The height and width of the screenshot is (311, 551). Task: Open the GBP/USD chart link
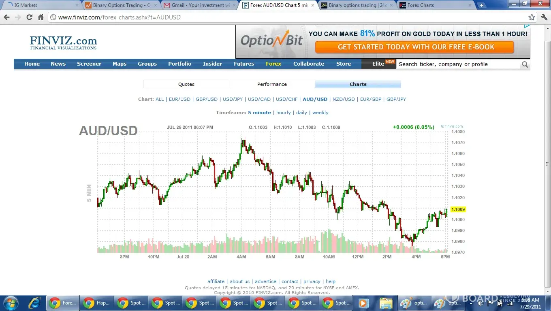click(x=207, y=99)
